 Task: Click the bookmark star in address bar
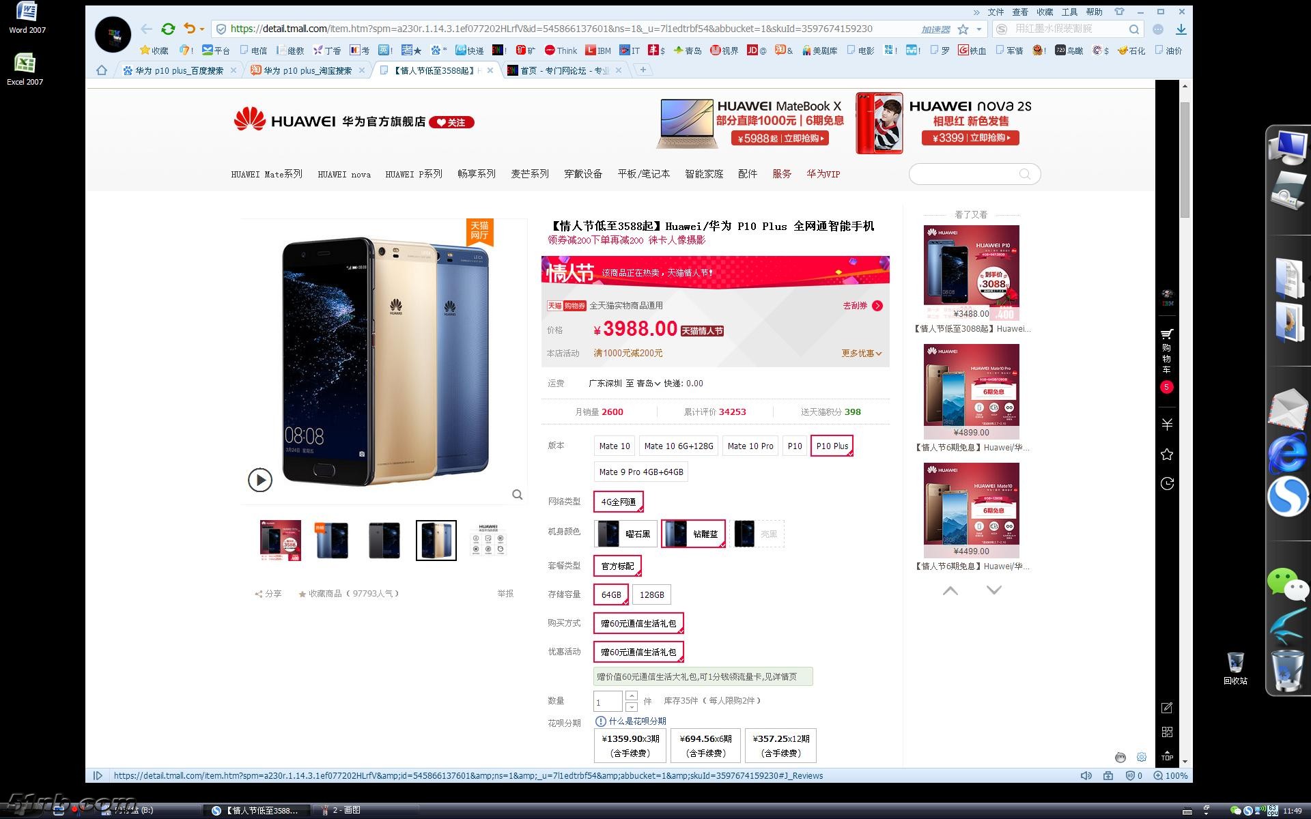pos(963,29)
